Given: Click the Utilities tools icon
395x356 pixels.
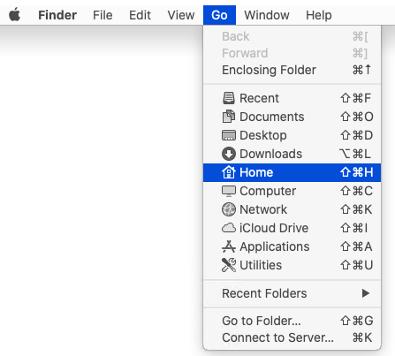Looking at the screenshot, I should [x=229, y=265].
